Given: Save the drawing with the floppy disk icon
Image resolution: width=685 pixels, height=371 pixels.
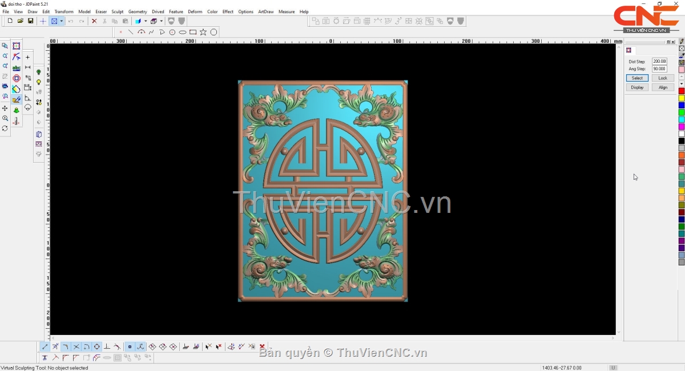Looking at the screenshot, I should point(31,21).
